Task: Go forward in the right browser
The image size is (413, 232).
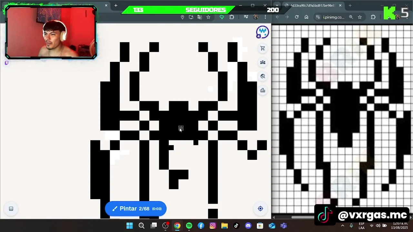Action: click(287, 17)
